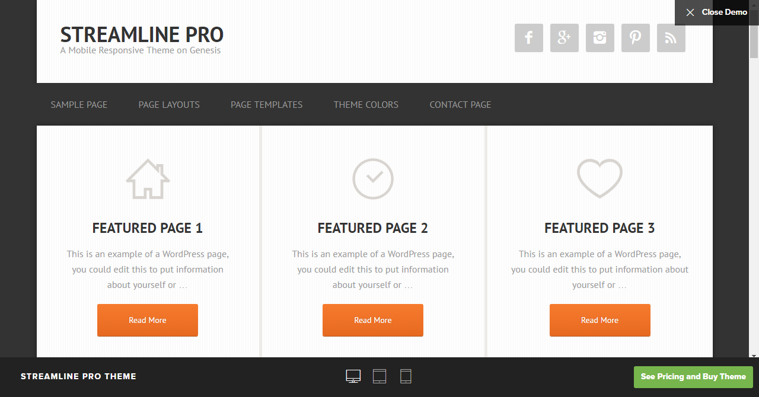Viewport: 759px width, 397px height.
Task: Click the excerpt text under Featured Page 3
Action: click(599, 270)
